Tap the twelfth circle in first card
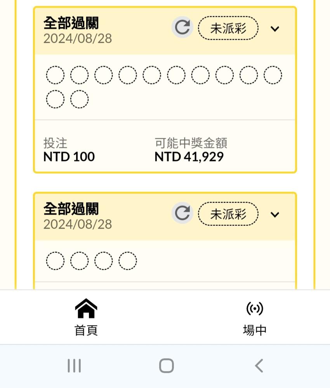 click(x=79, y=99)
